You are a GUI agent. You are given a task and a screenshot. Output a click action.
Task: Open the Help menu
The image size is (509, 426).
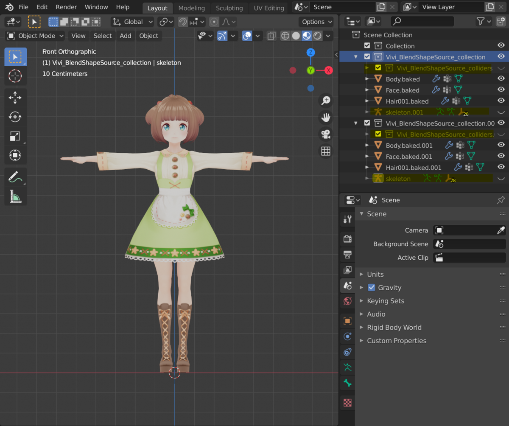pyautogui.click(x=123, y=7)
